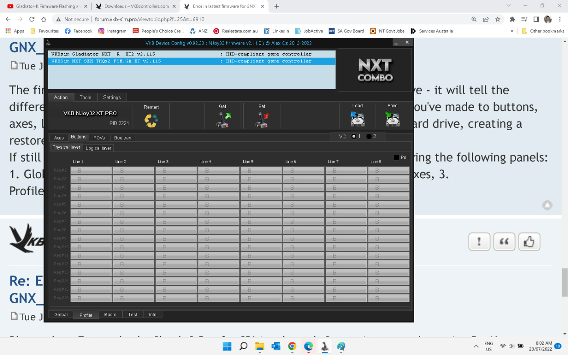
Task: Open the browser extensions puzzle icon
Action: 512,19
